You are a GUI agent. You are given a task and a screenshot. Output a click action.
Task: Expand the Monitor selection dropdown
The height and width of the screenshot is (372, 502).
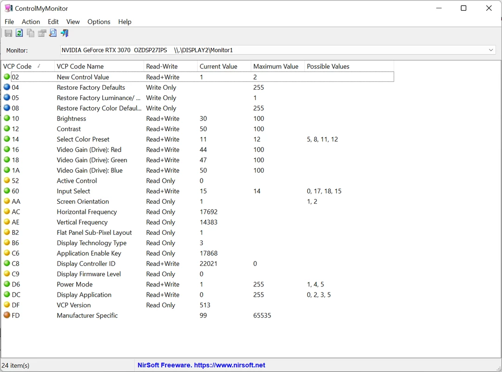491,50
